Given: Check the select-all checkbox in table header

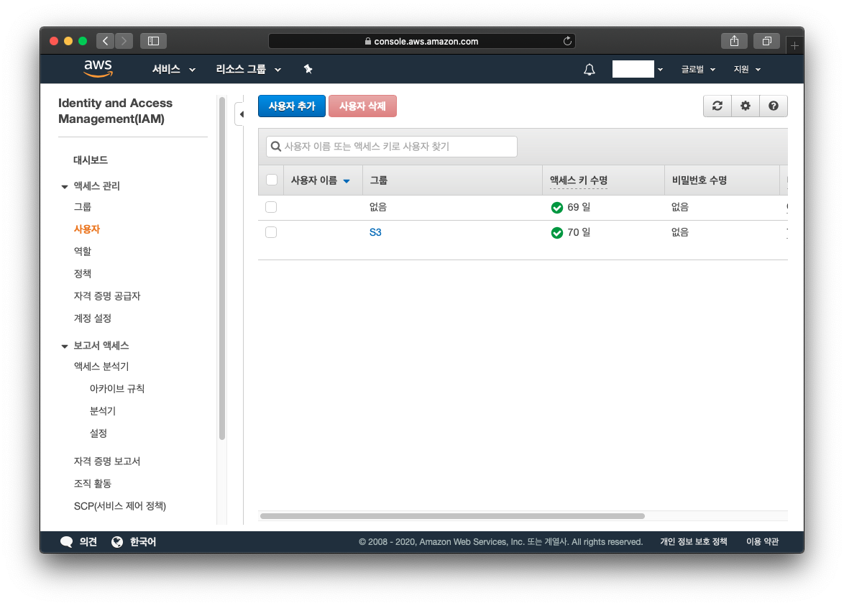Looking at the screenshot, I should coord(271,179).
